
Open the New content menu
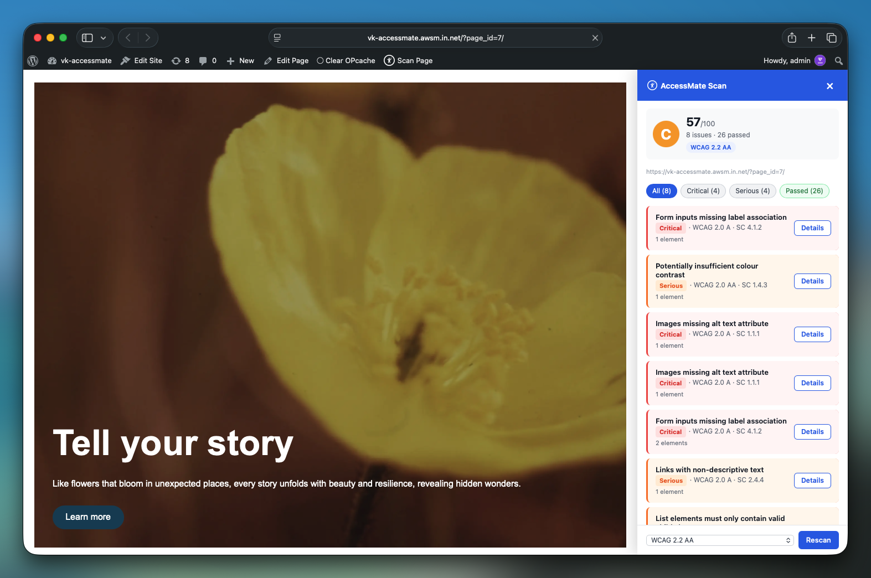click(240, 61)
